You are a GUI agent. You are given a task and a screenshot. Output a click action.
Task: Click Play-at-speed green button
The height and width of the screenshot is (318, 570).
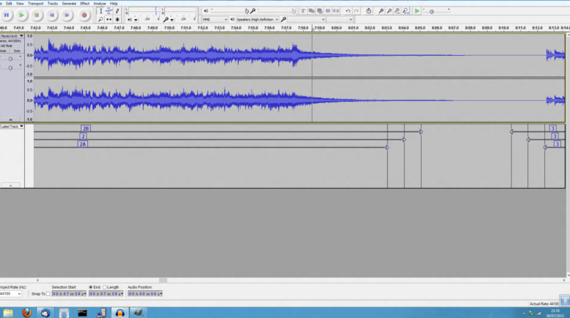tap(417, 11)
